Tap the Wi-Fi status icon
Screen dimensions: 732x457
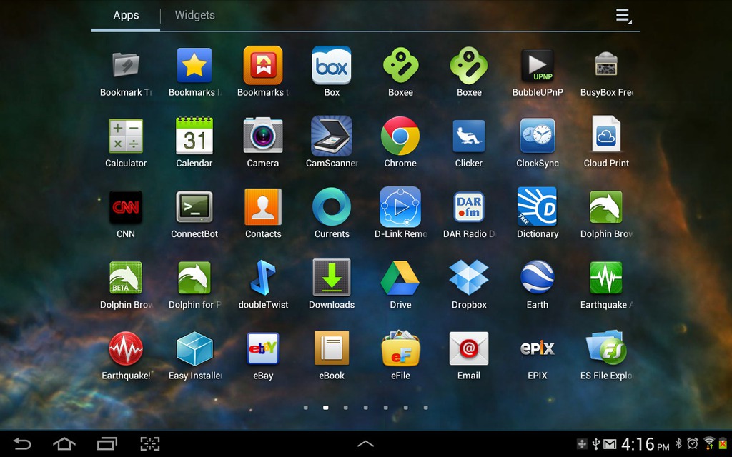pyautogui.click(x=709, y=443)
